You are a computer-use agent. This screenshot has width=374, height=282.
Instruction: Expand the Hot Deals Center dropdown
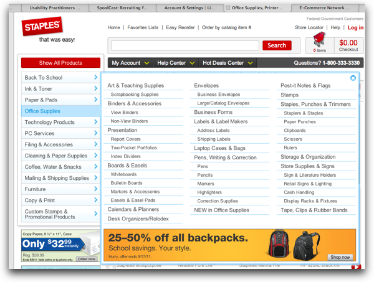(x=228, y=63)
